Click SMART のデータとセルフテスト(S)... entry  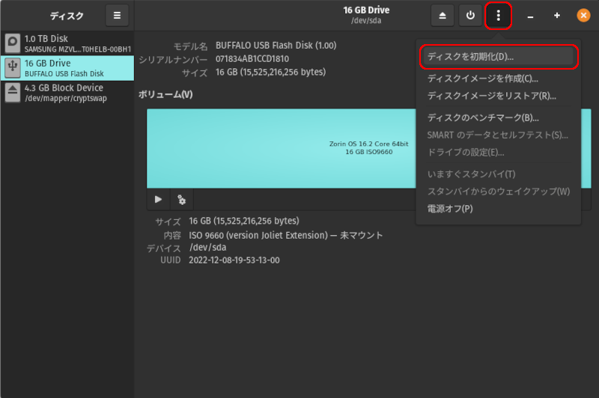[x=499, y=135]
